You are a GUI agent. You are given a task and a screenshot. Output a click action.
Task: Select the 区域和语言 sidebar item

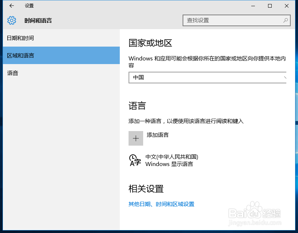[x=61, y=55]
